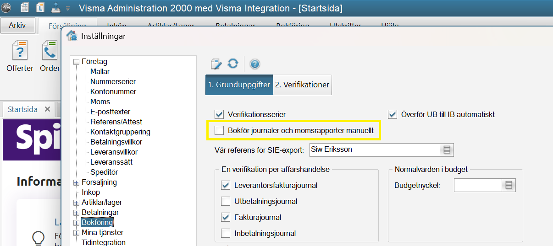The height and width of the screenshot is (246, 553).
Task: Switch to the 2. Verifikationer tab
Action: click(x=302, y=85)
